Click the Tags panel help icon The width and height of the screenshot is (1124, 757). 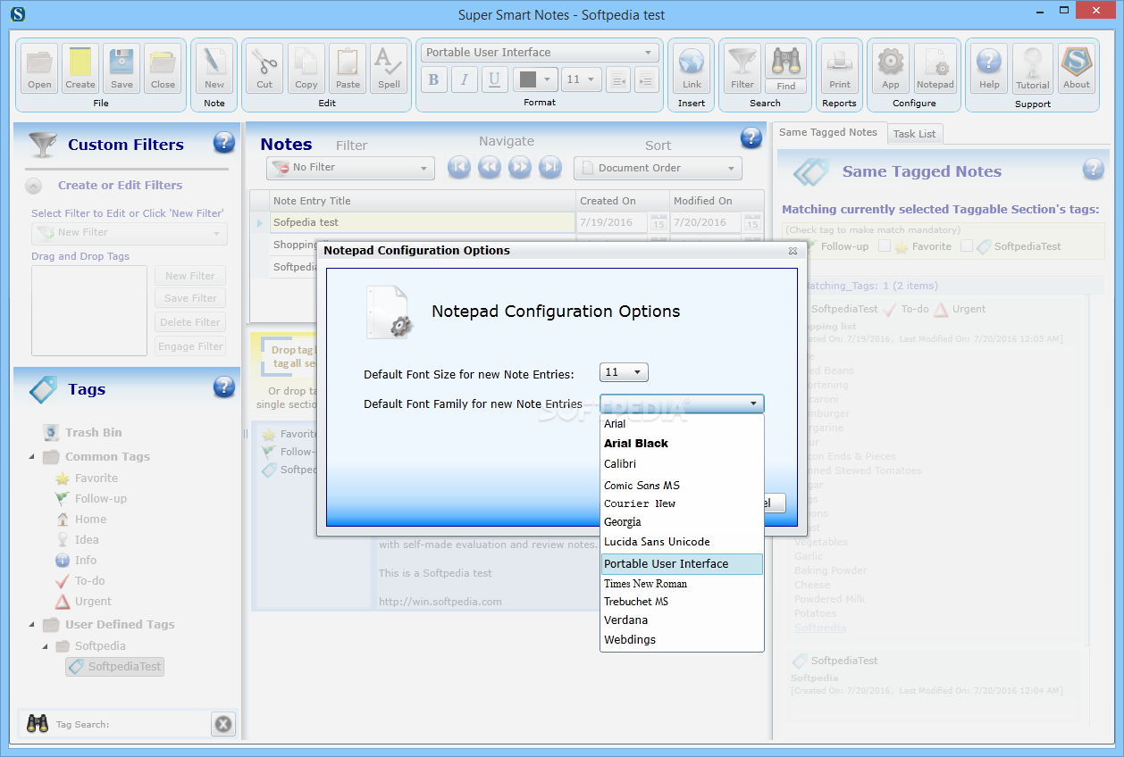pyautogui.click(x=224, y=387)
